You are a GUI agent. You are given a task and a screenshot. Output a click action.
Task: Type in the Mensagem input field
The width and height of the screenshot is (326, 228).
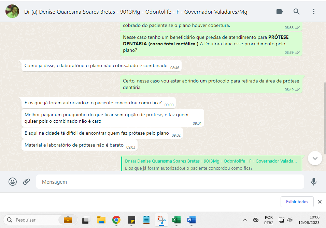(170, 182)
